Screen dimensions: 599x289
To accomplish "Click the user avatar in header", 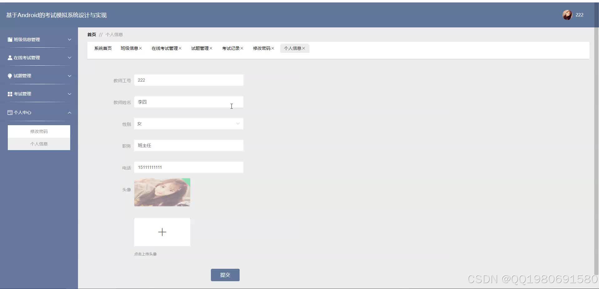I will coord(567,15).
